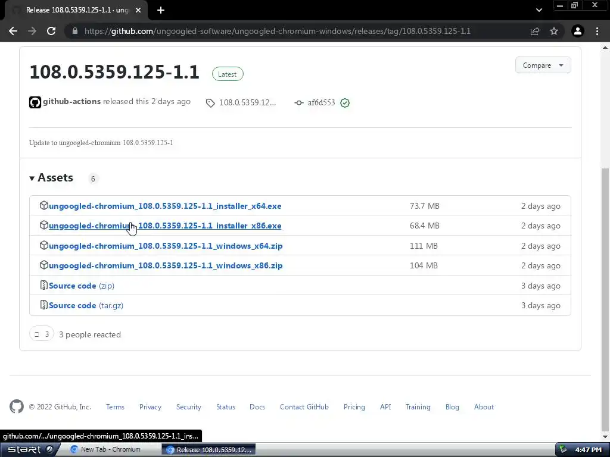This screenshot has width=610, height=457.
Task: Go back to the previous page
Action: point(13,31)
